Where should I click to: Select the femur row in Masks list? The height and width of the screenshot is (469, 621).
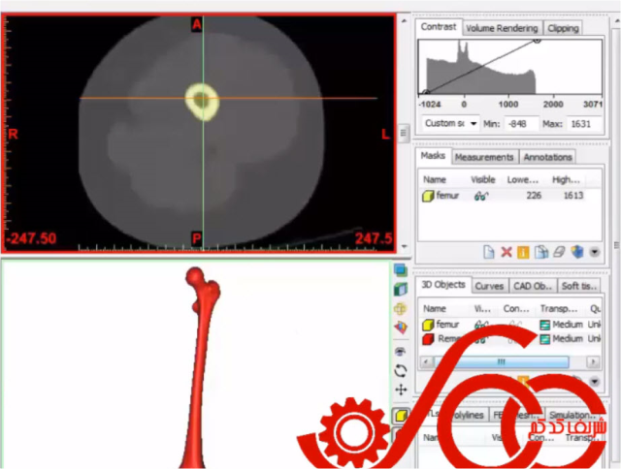click(509, 196)
